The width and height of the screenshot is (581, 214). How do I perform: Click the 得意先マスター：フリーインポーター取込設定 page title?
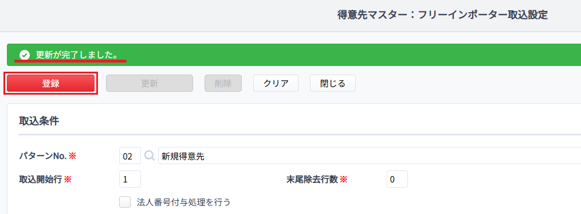(x=443, y=15)
